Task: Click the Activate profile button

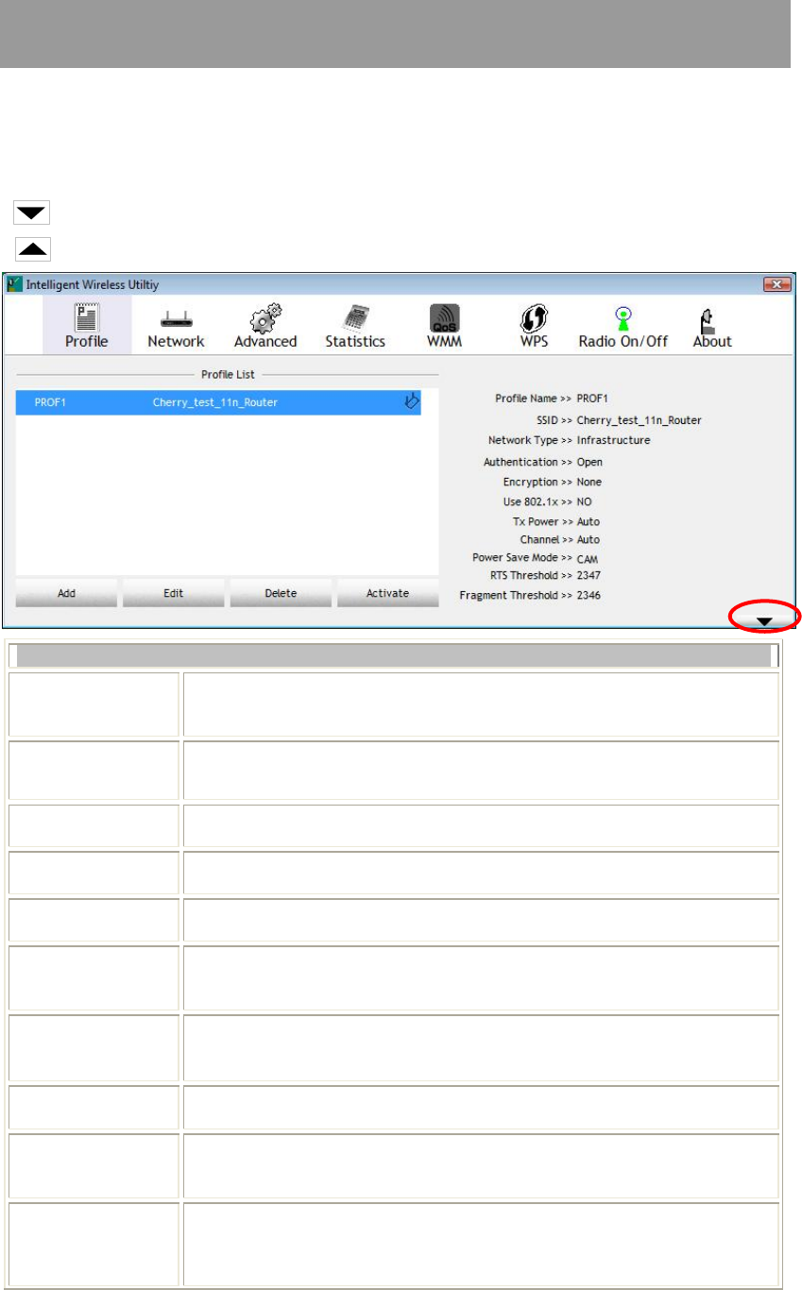Action: coord(387,593)
